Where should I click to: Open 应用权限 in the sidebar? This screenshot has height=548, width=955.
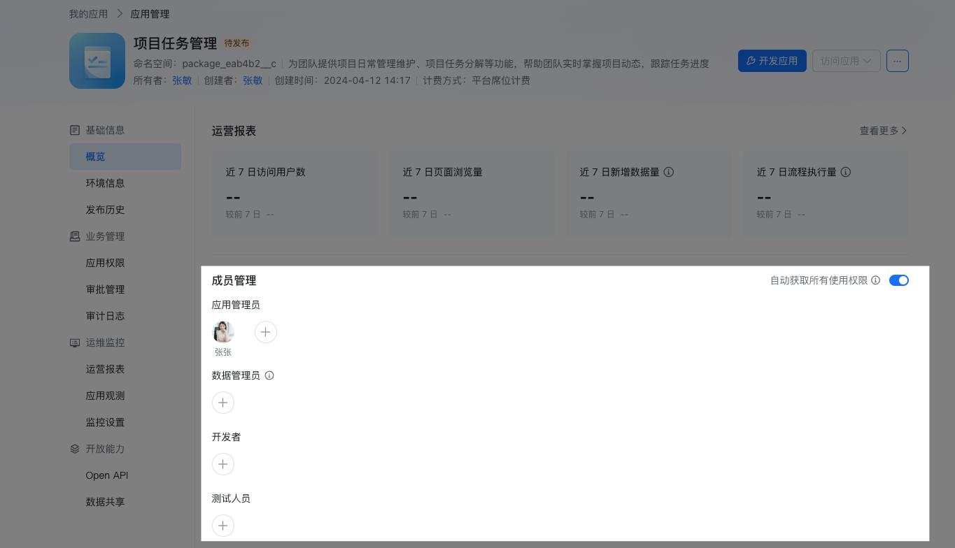pos(105,263)
